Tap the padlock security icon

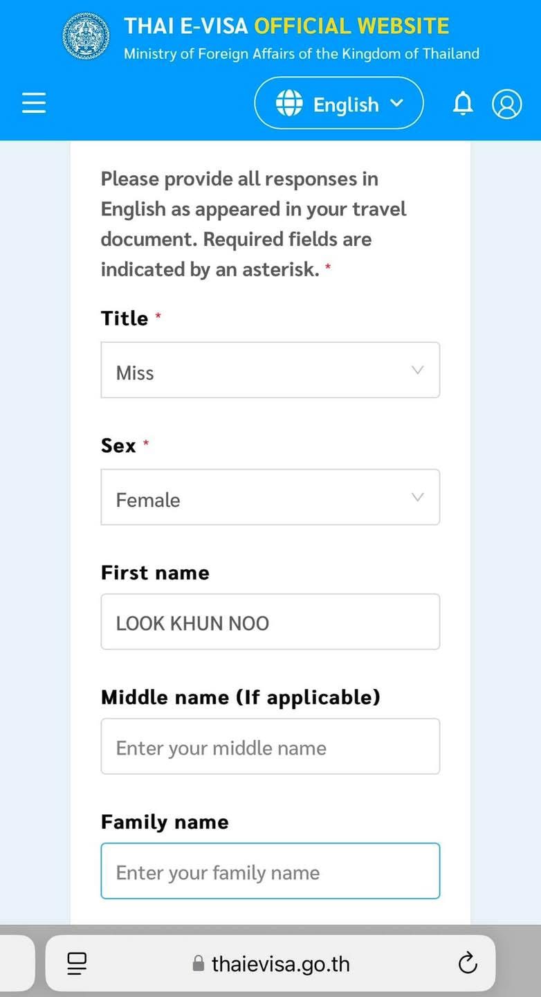(199, 964)
